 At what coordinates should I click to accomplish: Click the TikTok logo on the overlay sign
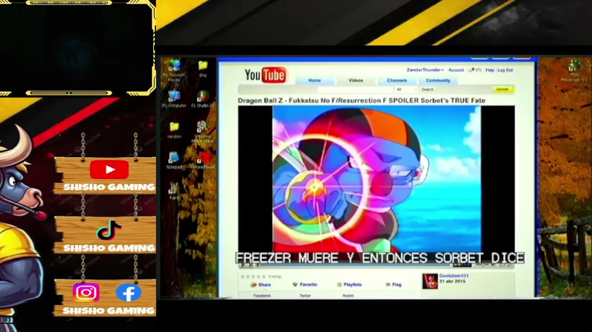click(x=109, y=231)
